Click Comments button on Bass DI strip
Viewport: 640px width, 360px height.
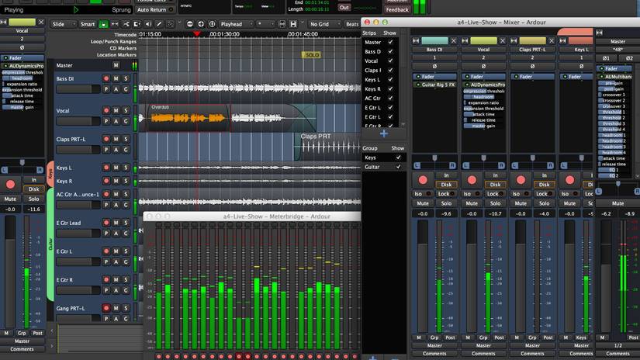pos(434,353)
